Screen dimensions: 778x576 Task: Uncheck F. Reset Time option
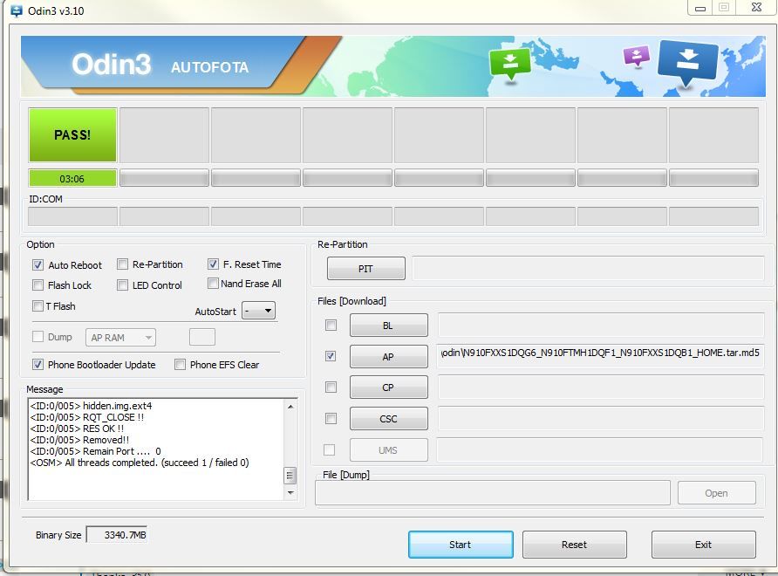click(213, 264)
